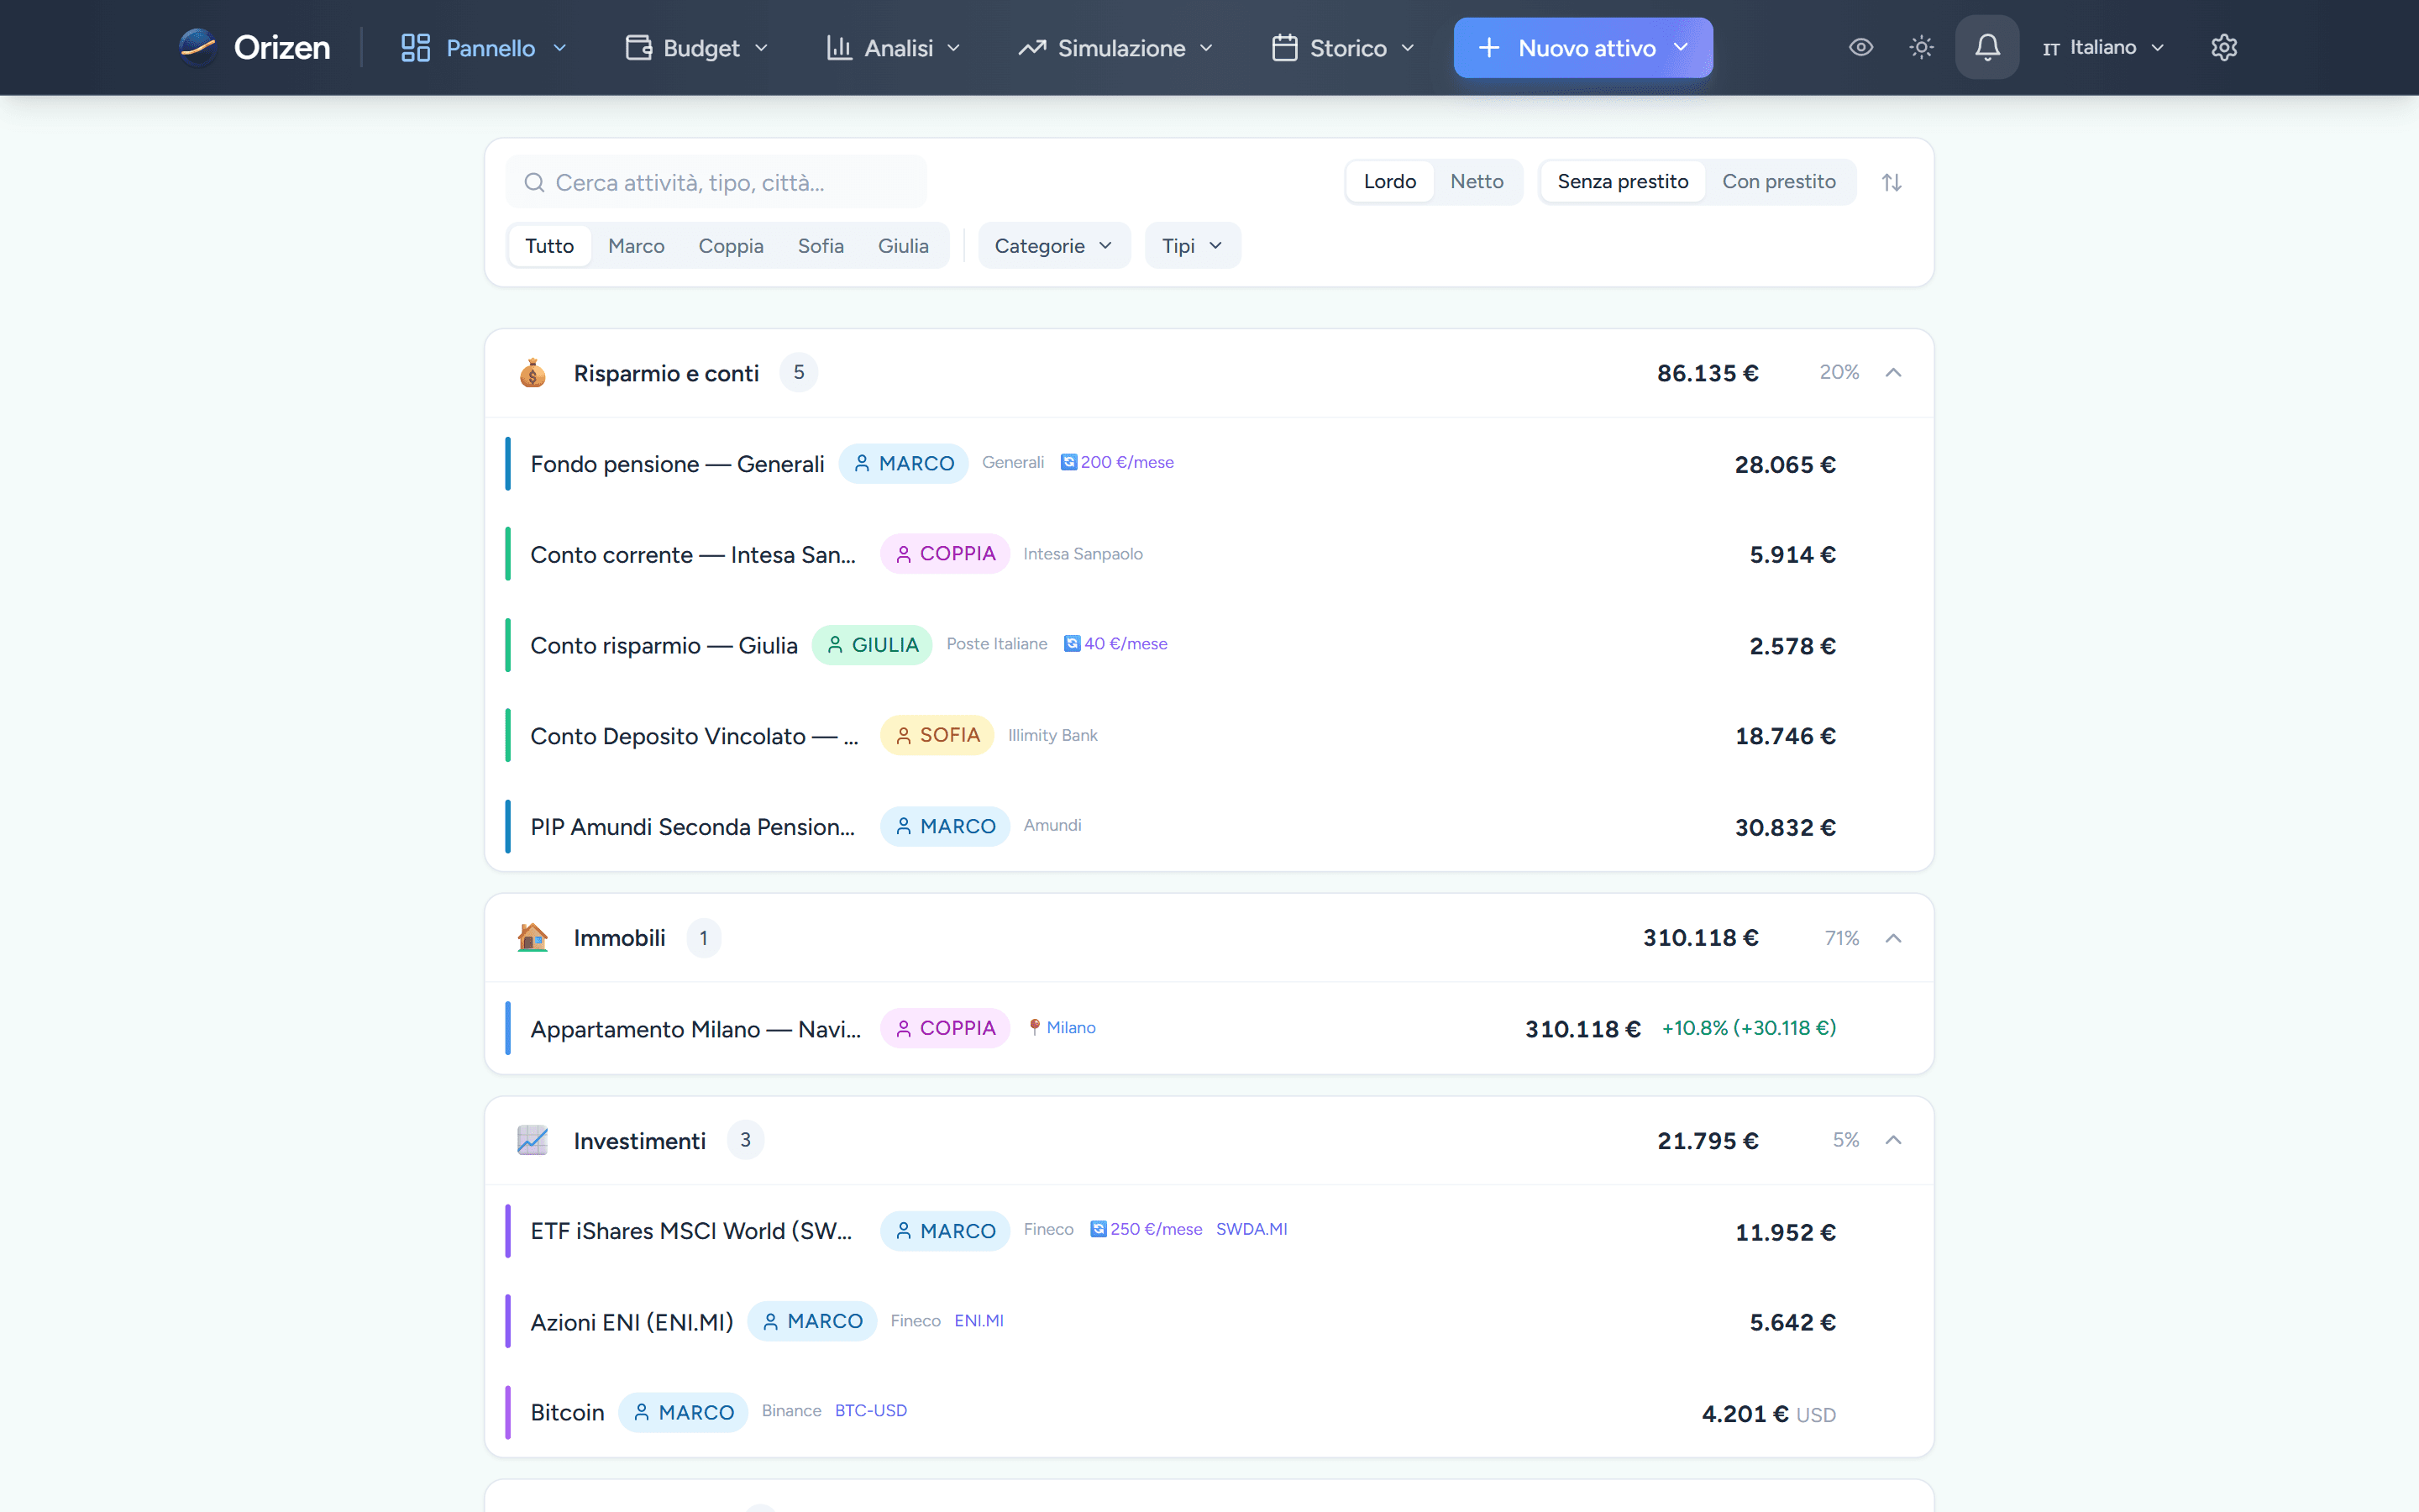Click the house Immobili icon
This screenshot has height=1512, width=2419.
point(533,938)
